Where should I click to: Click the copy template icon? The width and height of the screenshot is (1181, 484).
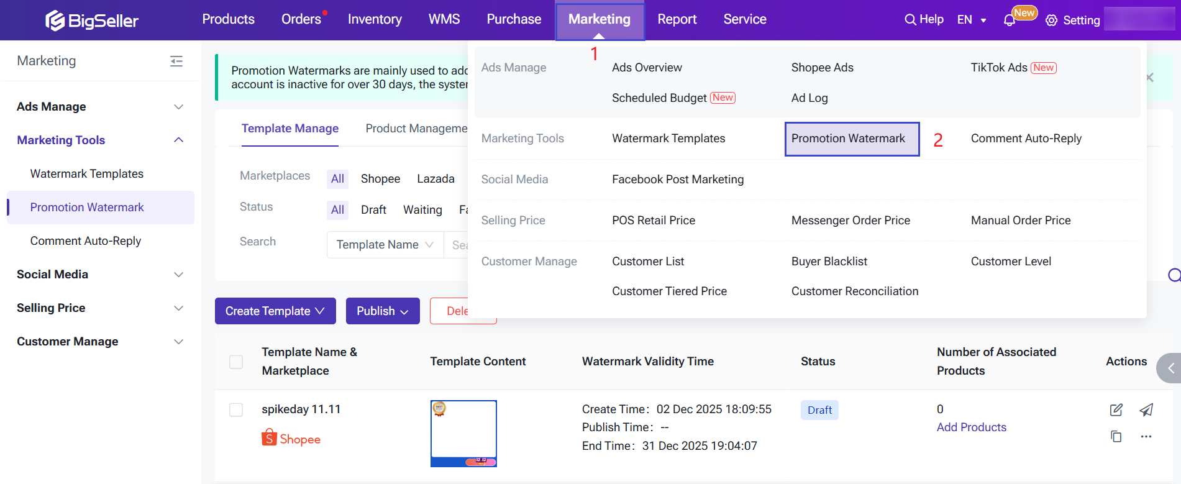(1116, 436)
